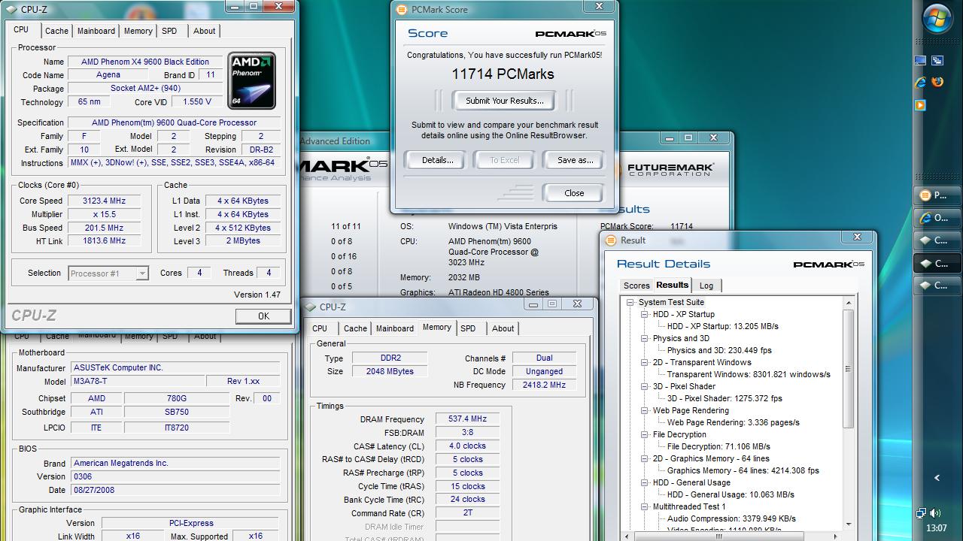Screen dimensions: 963x541
Task: Launch Internet Explorer from quick launch
Action: click(x=920, y=83)
